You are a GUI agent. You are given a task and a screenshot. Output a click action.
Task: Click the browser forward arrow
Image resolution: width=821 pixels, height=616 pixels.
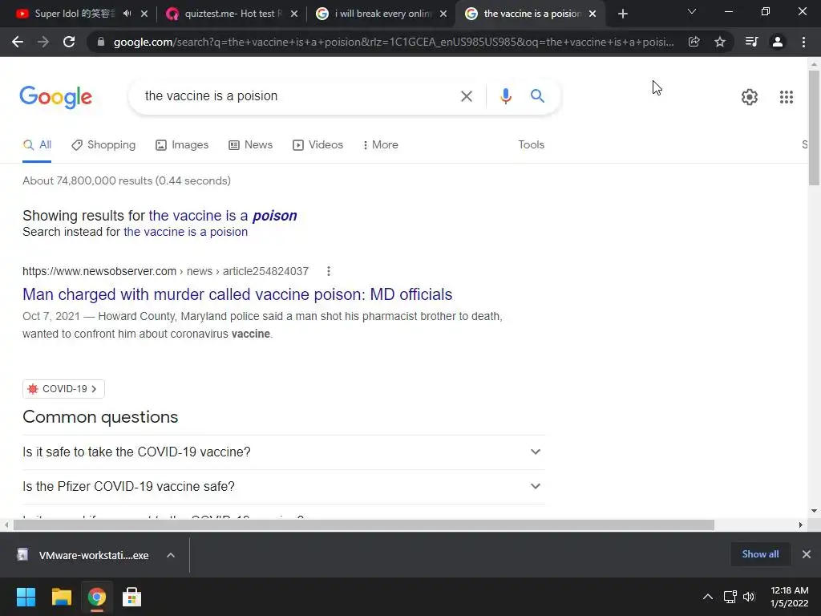(43, 42)
